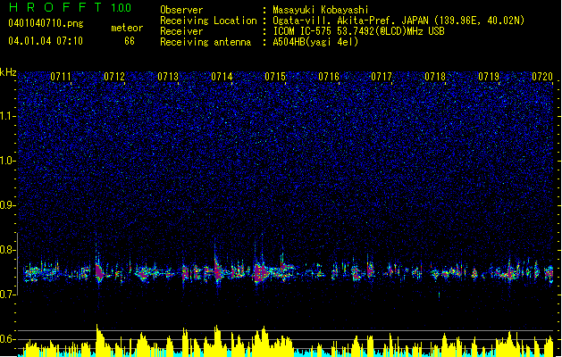Screen dimensions: 562x357
Task: Select the A504HB(yagi 4el) antenna text
Action: (x=315, y=42)
